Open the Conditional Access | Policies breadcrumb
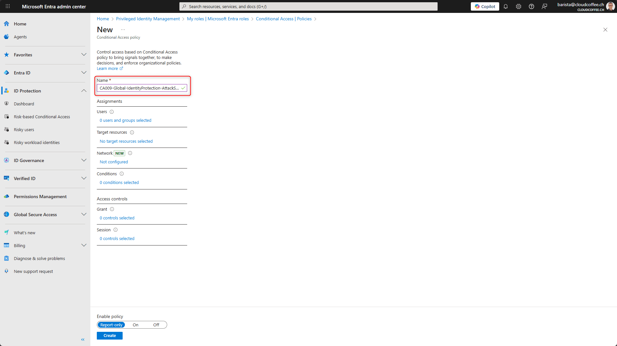This screenshot has height=346, width=617. click(x=283, y=19)
